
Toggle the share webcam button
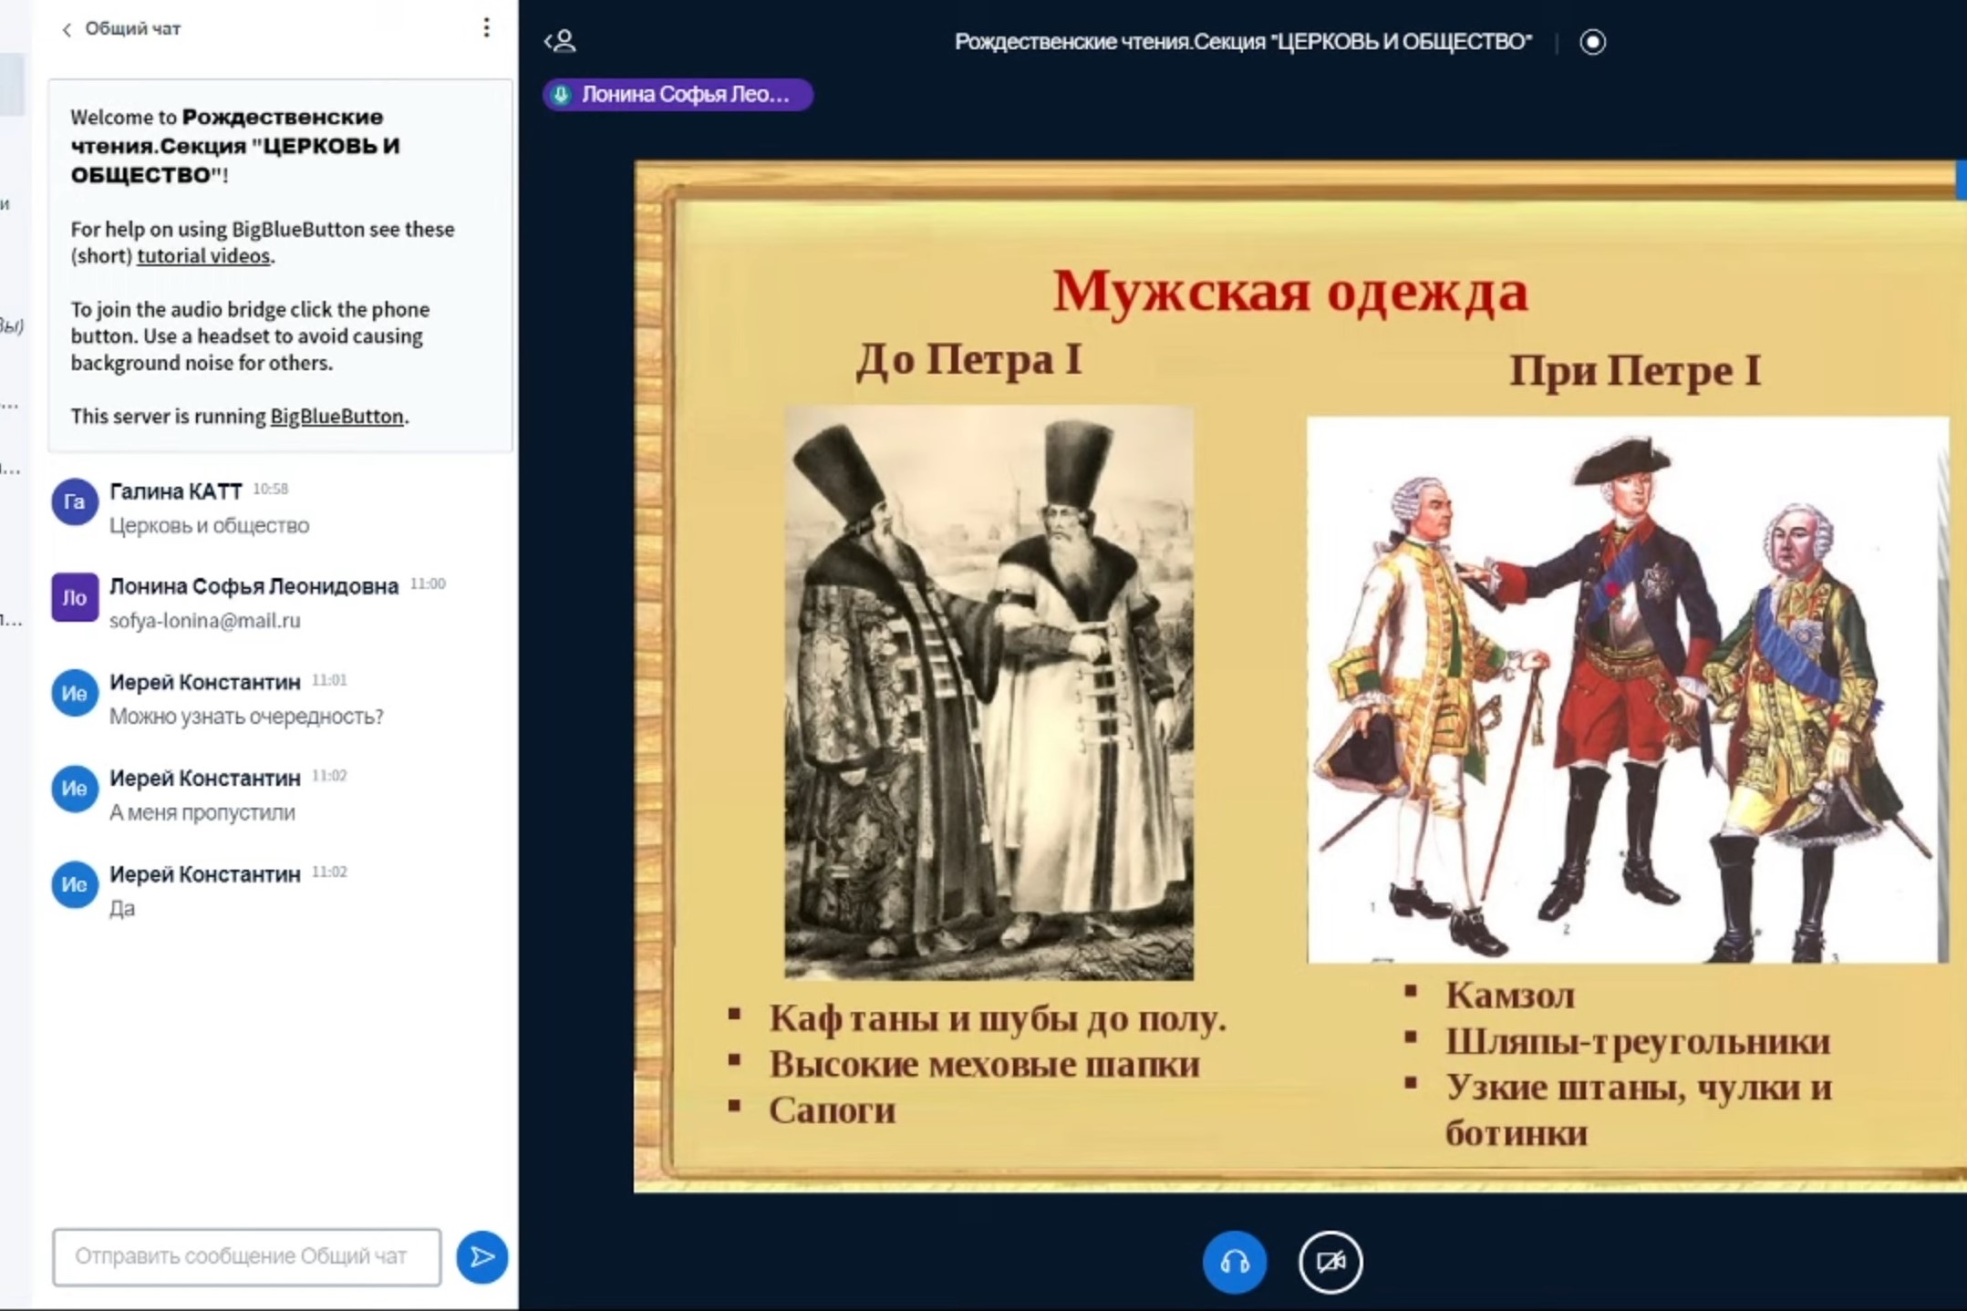(1330, 1262)
